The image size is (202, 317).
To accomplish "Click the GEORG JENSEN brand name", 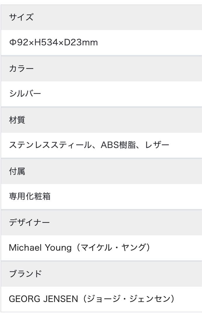I will point(43,299).
